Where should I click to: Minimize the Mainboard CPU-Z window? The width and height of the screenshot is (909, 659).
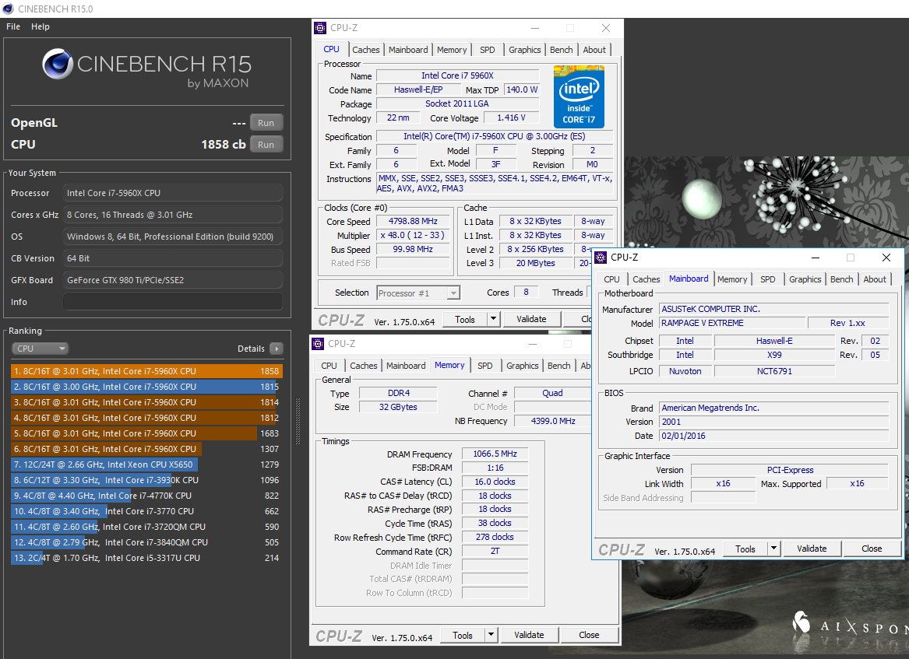click(x=815, y=258)
